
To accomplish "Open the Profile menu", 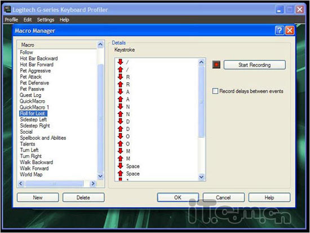I will 11,20.
